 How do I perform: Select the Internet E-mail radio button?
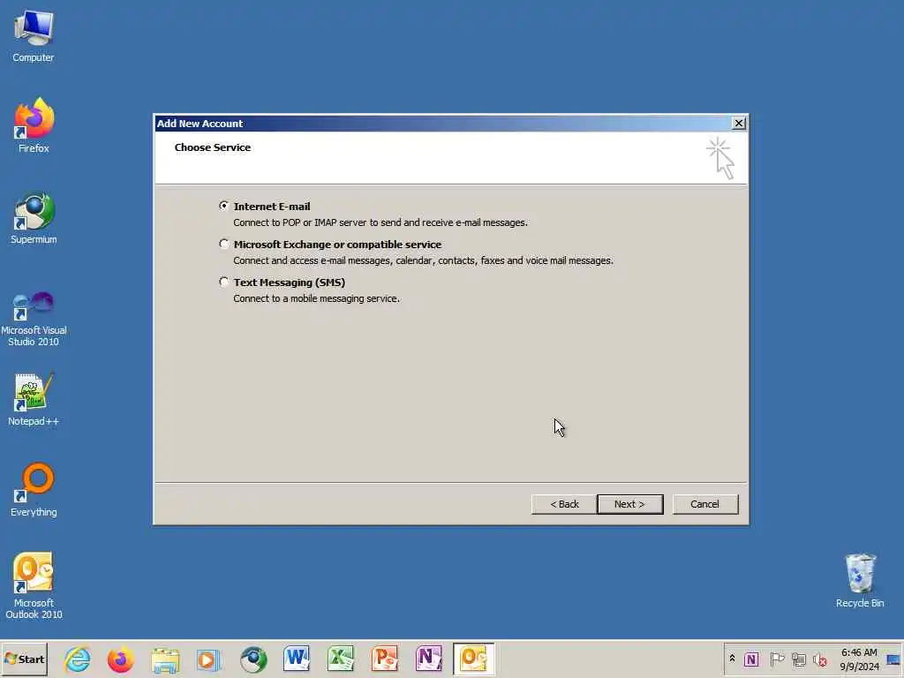click(x=223, y=206)
